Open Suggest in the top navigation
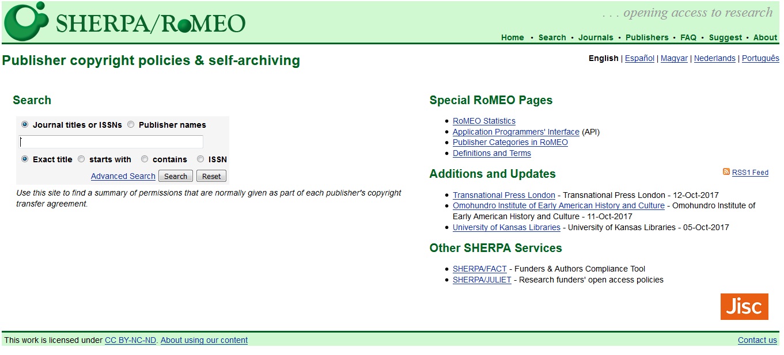The image size is (784, 355). [725, 37]
